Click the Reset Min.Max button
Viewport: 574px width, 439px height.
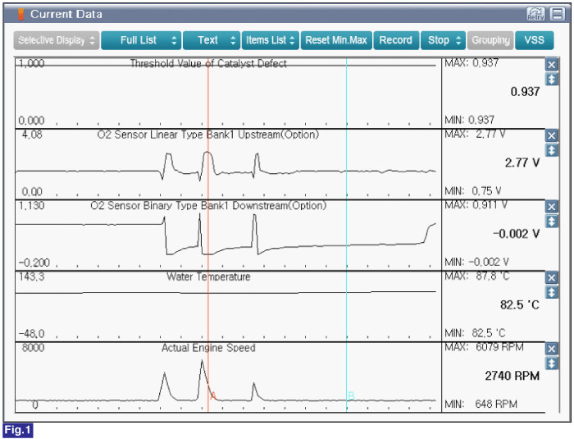[336, 40]
